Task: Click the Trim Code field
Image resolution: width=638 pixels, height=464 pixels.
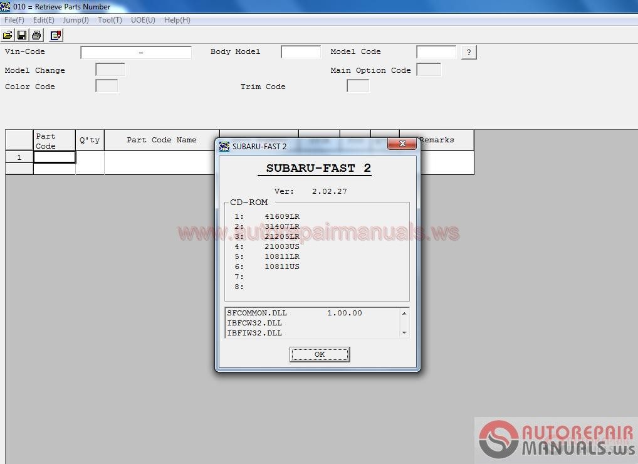Action: pyautogui.click(x=358, y=86)
